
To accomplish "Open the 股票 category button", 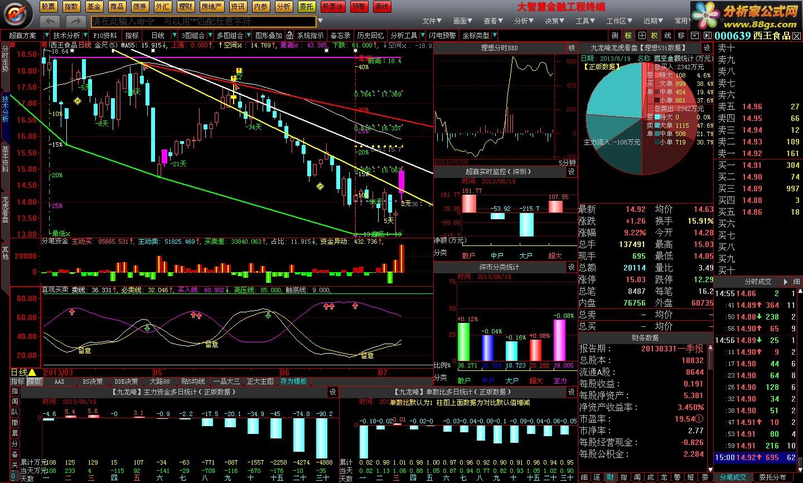I will (49, 7).
